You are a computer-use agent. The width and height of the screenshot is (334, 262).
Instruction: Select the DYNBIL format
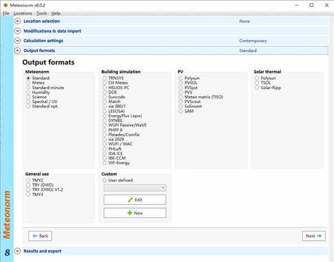coord(112,121)
